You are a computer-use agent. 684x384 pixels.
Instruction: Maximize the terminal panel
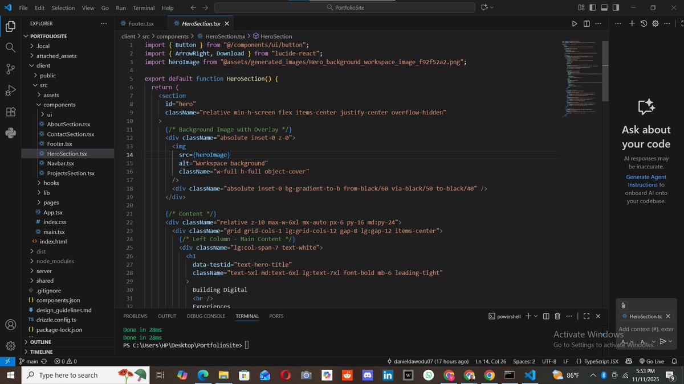(x=586, y=316)
